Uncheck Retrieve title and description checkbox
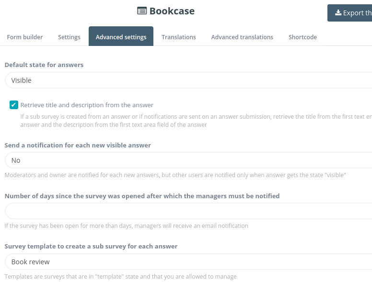 tap(14, 105)
